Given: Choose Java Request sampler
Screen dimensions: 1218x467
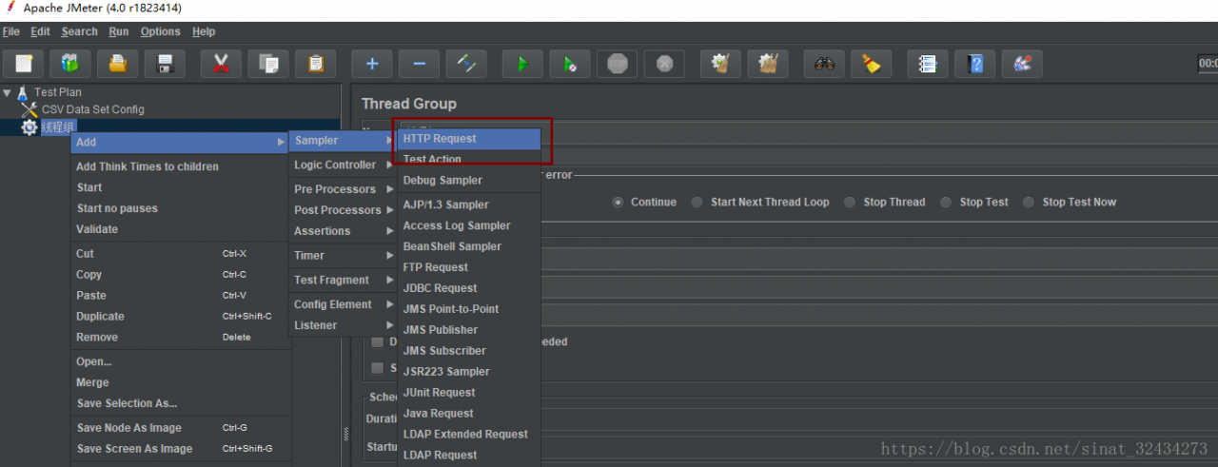Looking at the screenshot, I should click(469, 414).
